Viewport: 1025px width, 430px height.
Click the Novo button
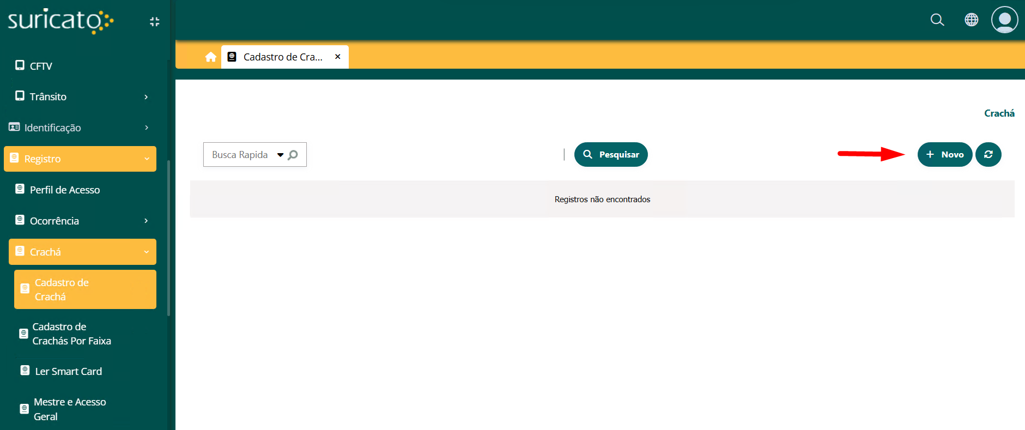[x=945, y=154]
